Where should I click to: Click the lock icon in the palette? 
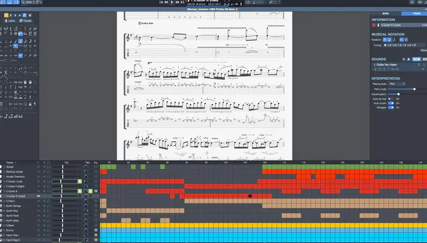click(x=30, y=104)
